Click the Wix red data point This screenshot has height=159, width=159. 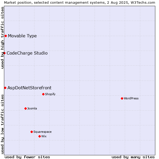tap(40, 136)
